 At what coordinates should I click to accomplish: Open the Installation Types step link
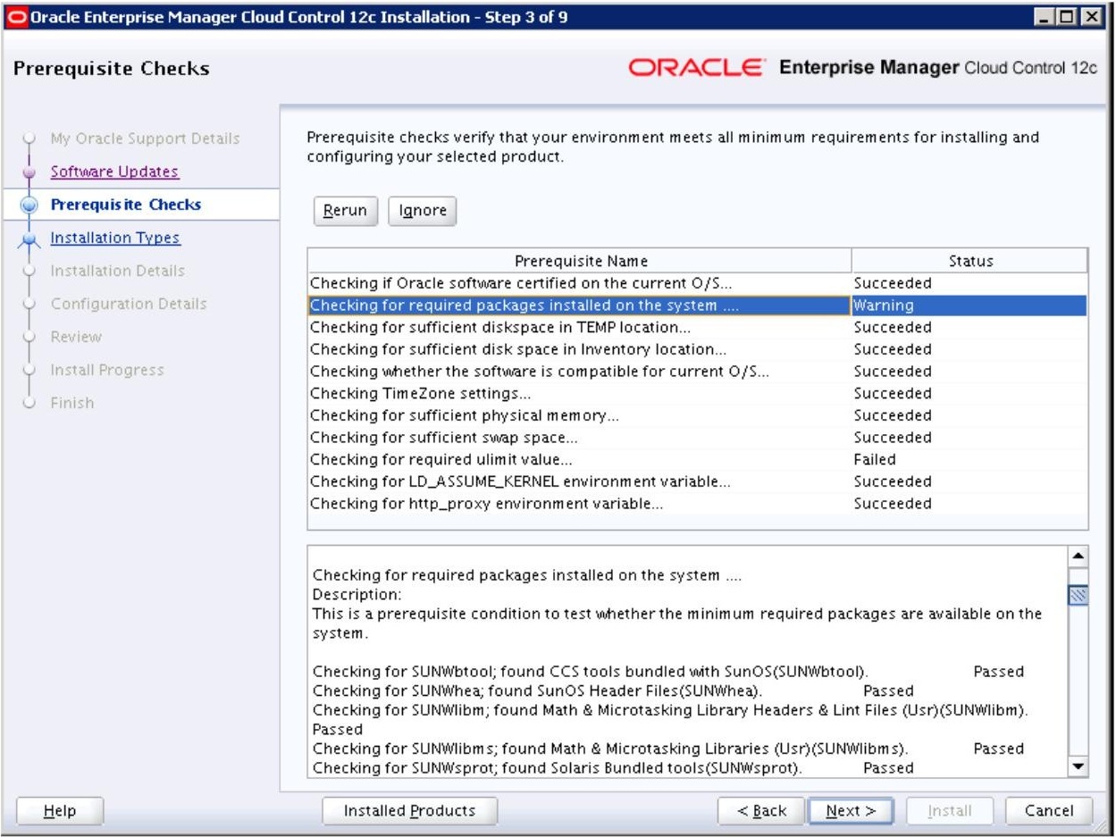click(115, 238)
